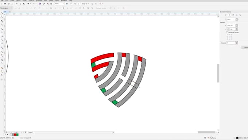Select the Polygon tool
Screen dimensions: 248x140
click(2, 43)
